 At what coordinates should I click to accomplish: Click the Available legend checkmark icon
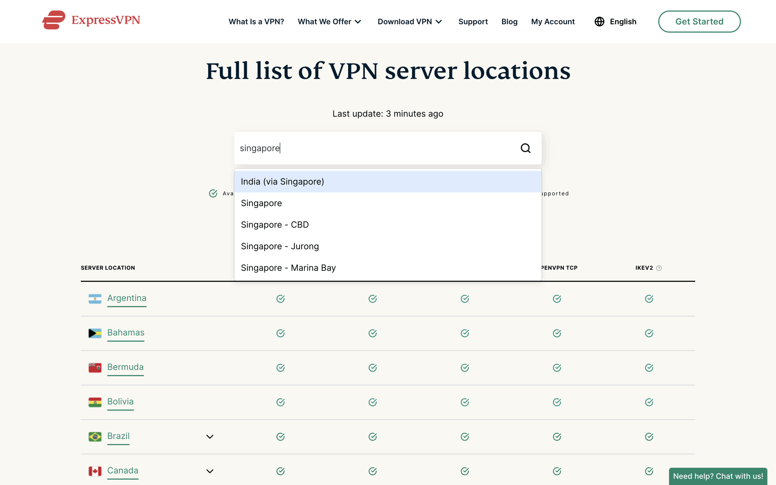pos(213,194)
